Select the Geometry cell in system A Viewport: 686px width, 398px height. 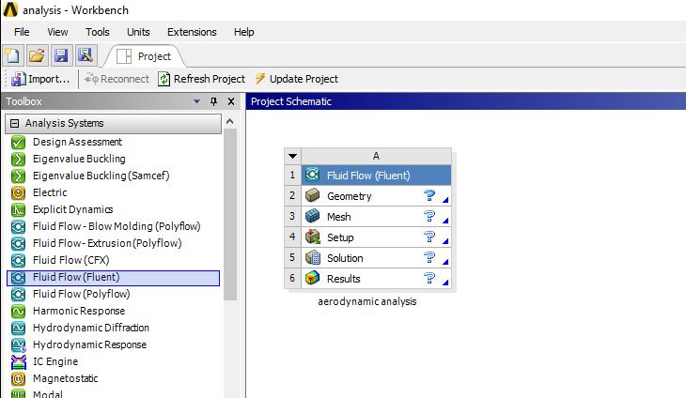pos(376,196)
